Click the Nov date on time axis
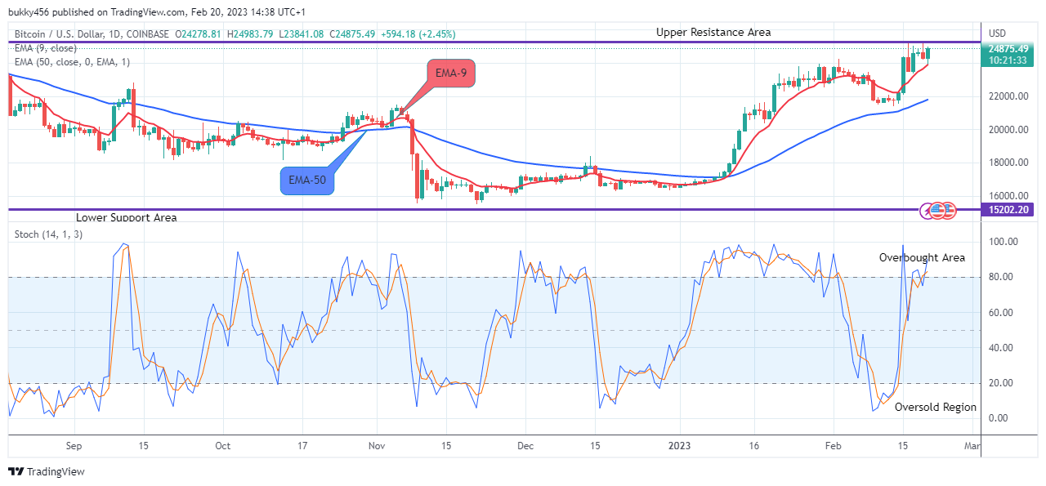The image size is (1046, 486). coord(377,446)
